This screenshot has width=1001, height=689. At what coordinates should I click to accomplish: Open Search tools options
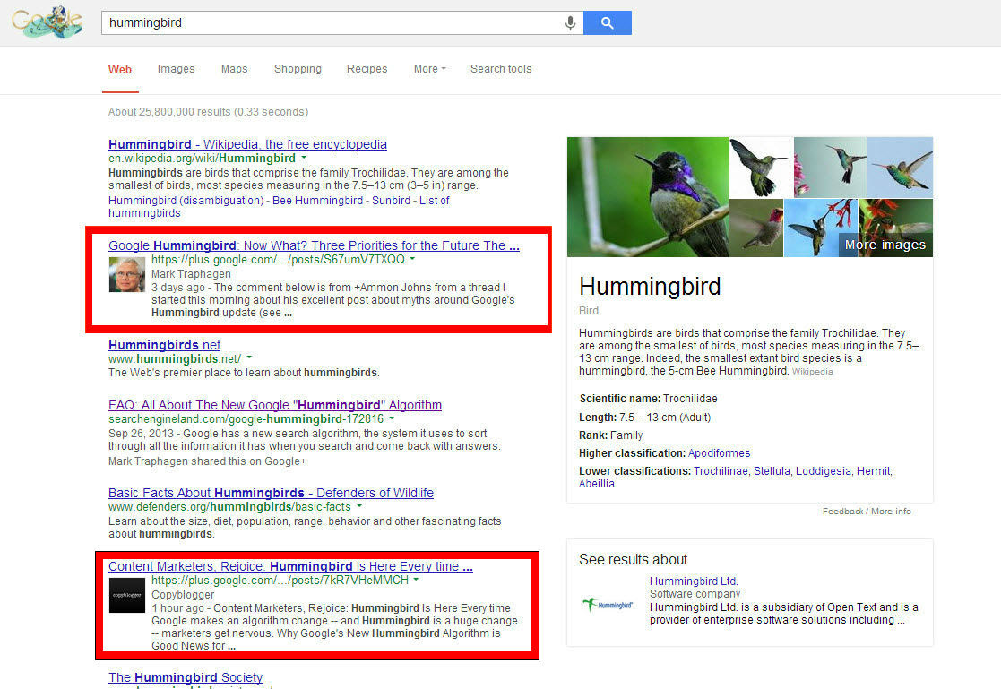click(x=500, y=69)
